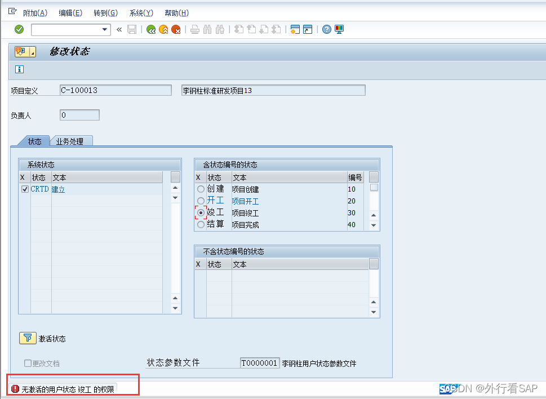The height and width of the screenshot is (399, 546).
Task: Click 不含状态编号的状态 table settings corner button
Action: pos(374,264)
